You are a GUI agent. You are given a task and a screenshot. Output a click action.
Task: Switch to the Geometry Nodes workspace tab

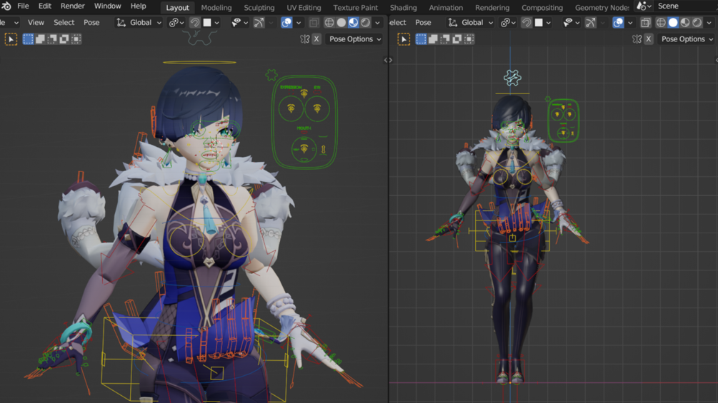[x=602, y=7]
